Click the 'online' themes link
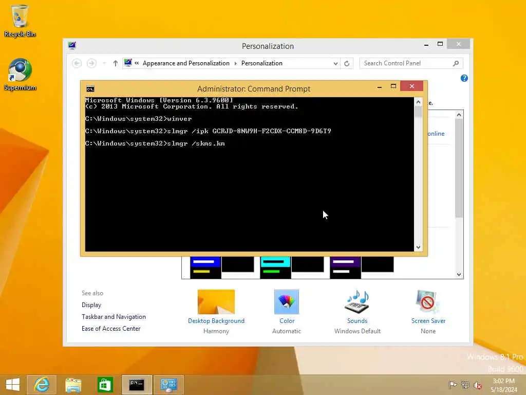Image resolution: width=526 pixels, height=395 pixels. (x=436, y=134)
